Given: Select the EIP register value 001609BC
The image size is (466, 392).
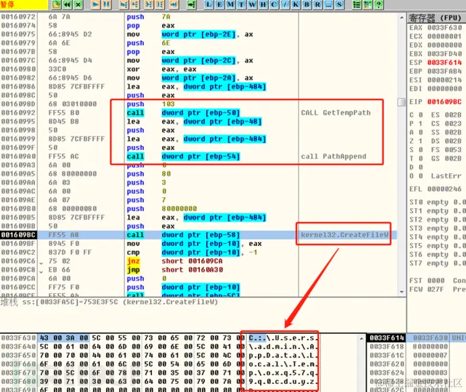Looking at the screenshot, I should 444,102.
